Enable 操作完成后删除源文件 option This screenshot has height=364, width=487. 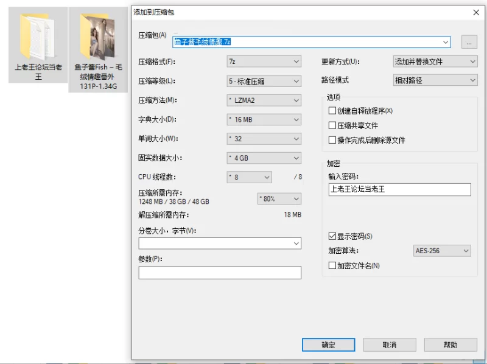click(x=332, y=140)
